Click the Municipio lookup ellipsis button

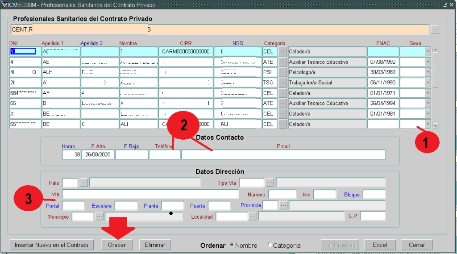pyautogui.click(x=99, y=217)
